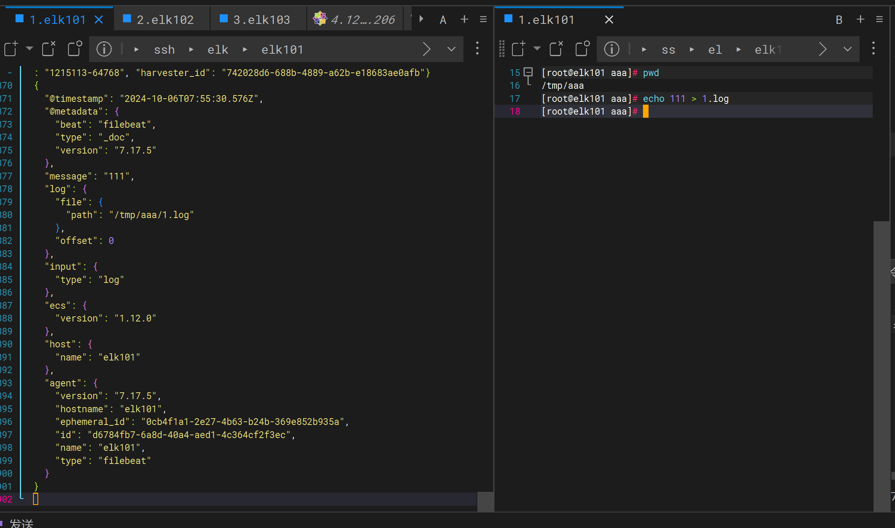The height and width of the screenshot is (528, 895).
Task: Open session info icon in right toolbar
Action: click(x=612, y=49)
